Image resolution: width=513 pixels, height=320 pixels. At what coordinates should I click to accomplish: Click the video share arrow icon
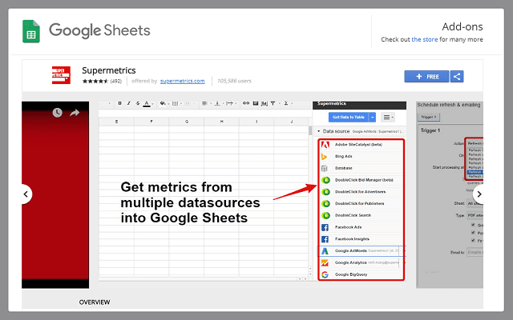coord(75,113)
